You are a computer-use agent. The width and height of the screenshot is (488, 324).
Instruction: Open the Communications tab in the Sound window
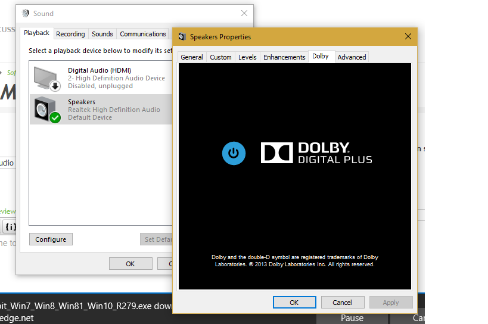pos(143,34)
